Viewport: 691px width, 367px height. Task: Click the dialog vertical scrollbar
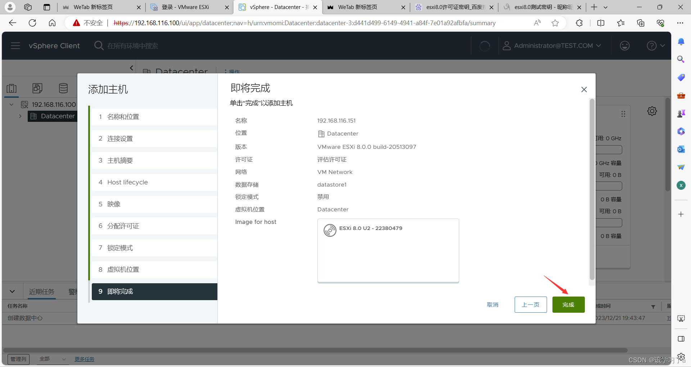tap(592, 189)
